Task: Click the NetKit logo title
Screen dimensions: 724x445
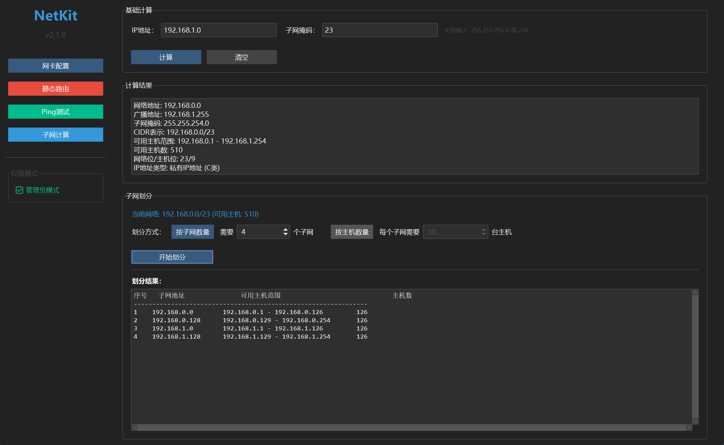Action: click(x=56, y=16)
